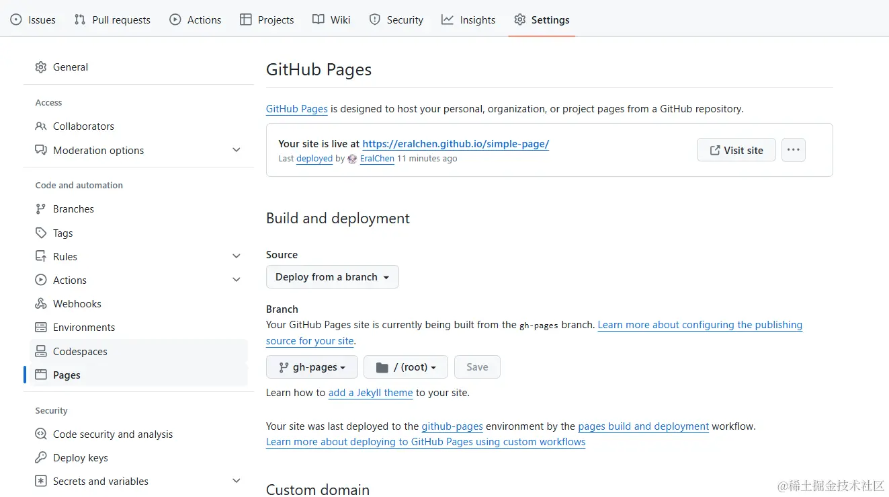
Task: Click the Environments server icon
Action: coord(41,328)
